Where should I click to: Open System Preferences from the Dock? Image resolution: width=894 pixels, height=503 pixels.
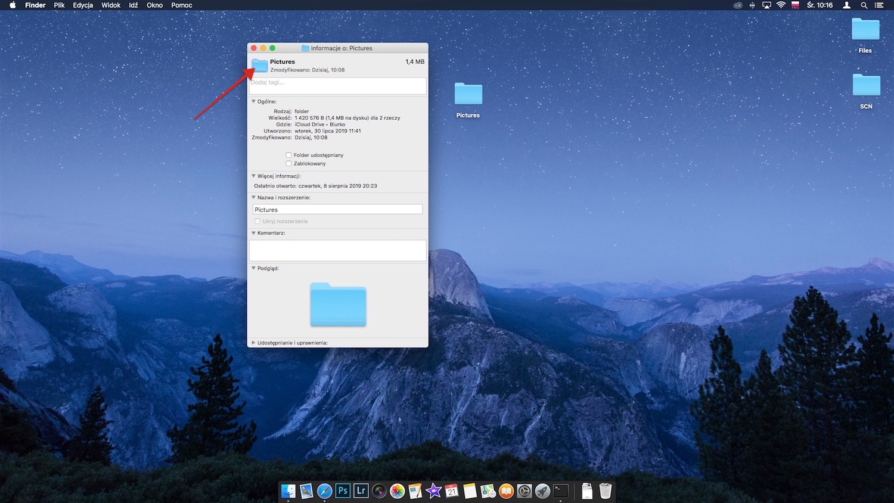[524, 490]
